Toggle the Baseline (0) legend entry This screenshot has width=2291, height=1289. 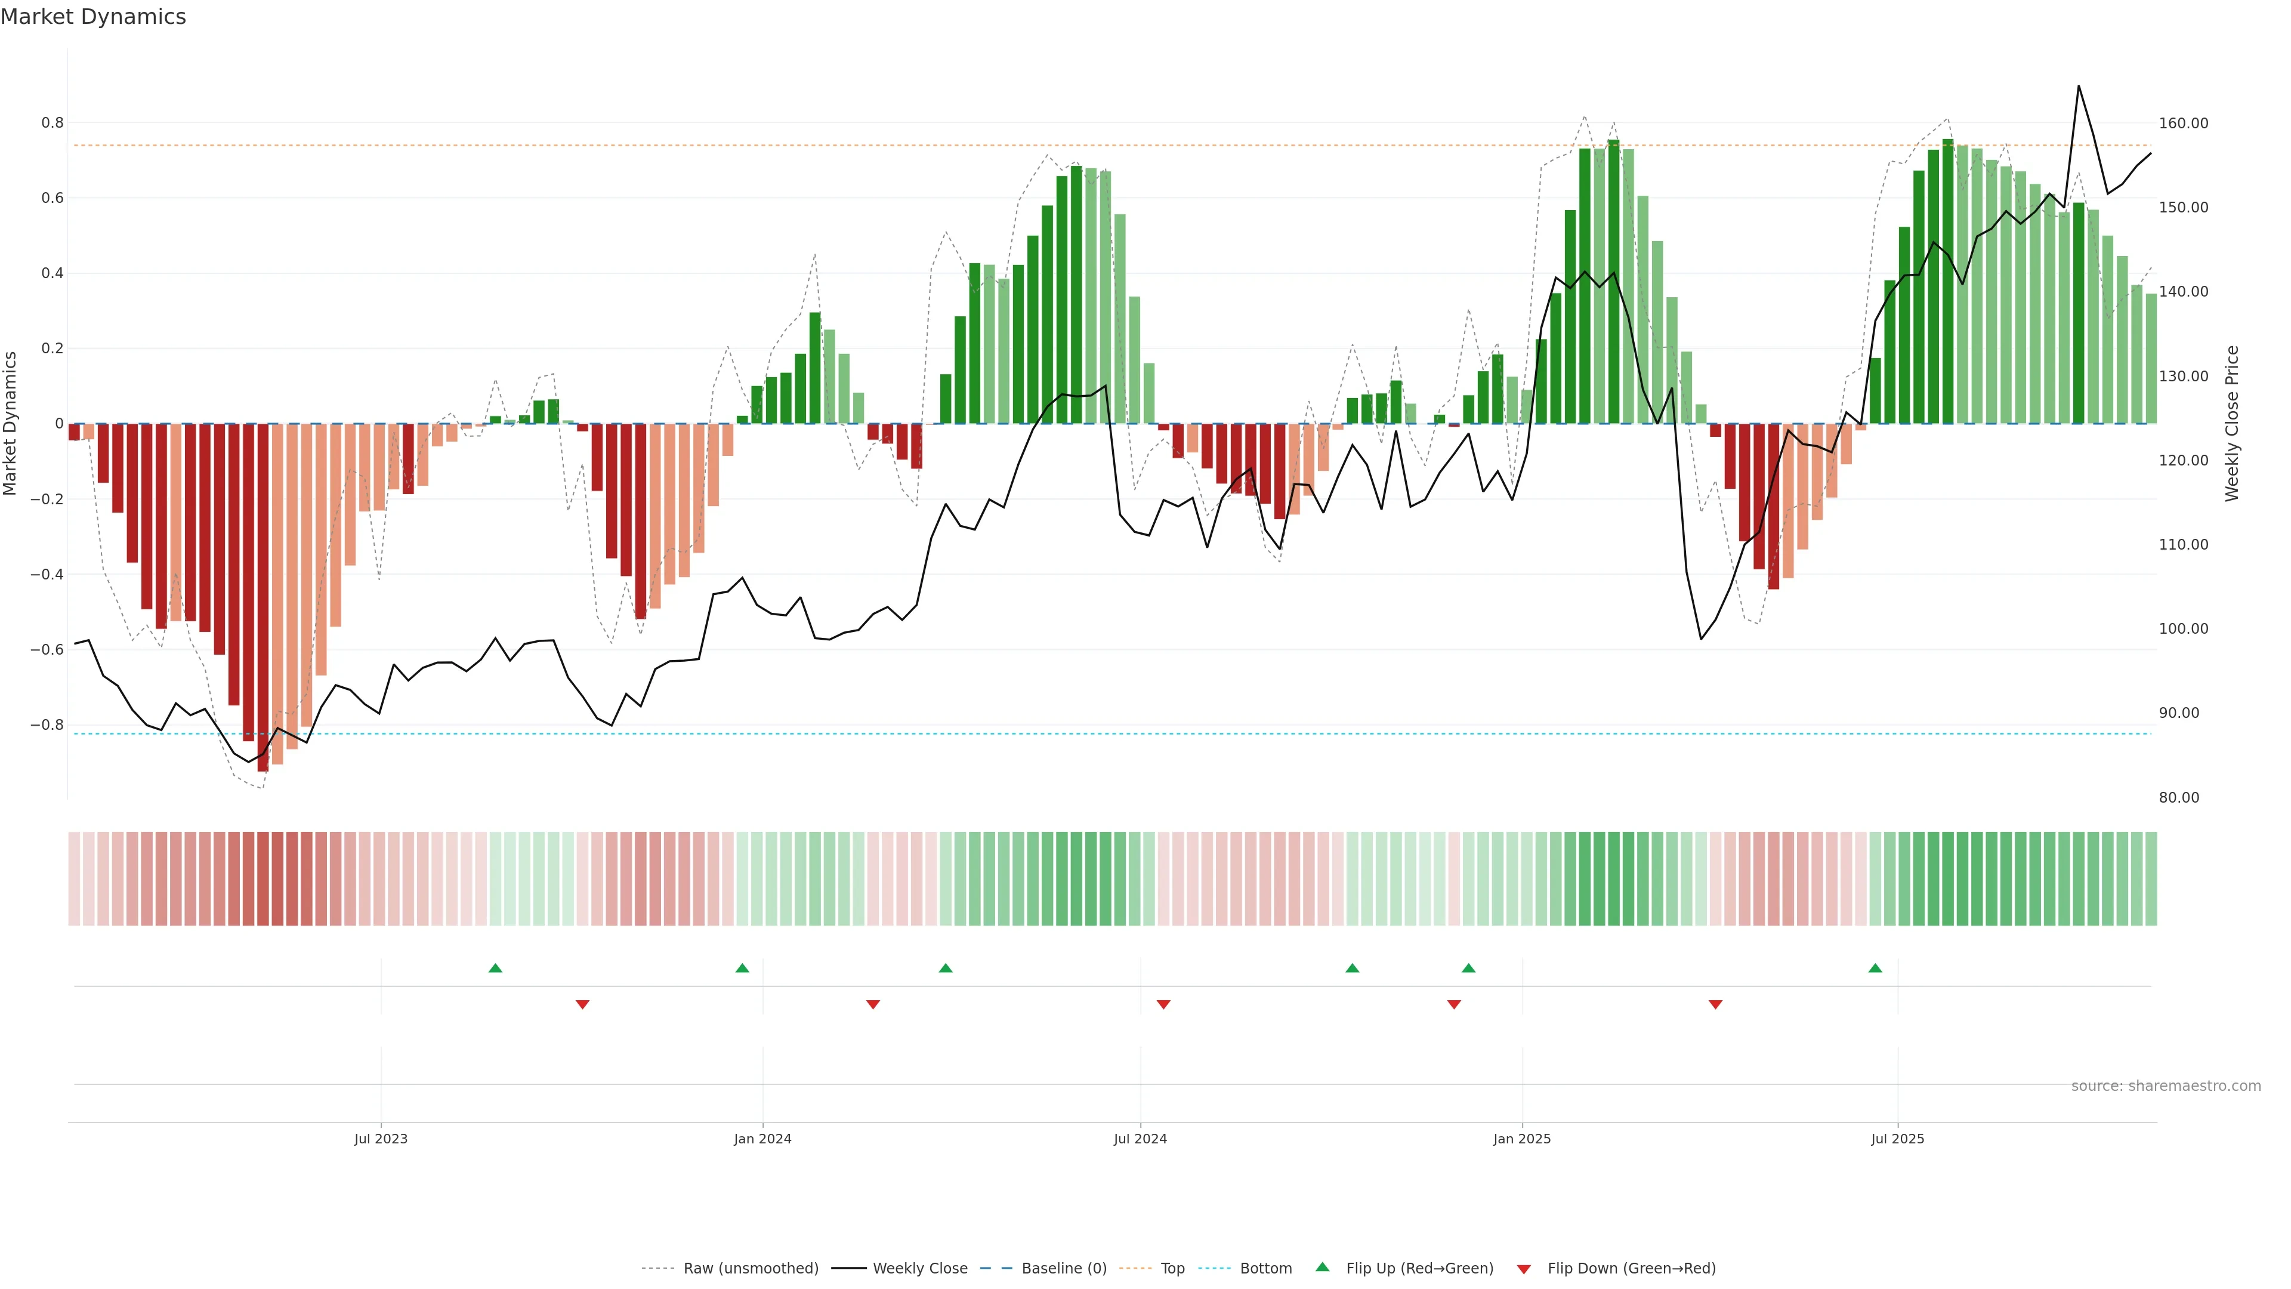point(1064,1269)
